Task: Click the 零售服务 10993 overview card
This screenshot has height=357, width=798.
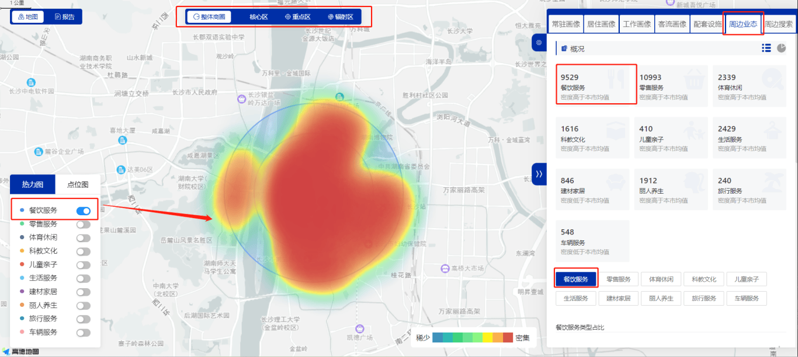Action: tap(671, 86)
